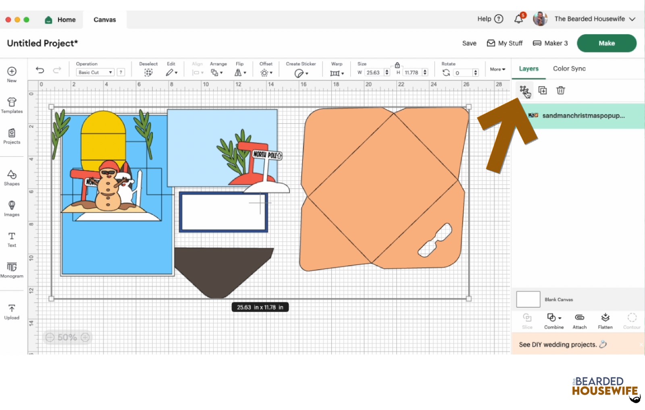Viewport: 645px width, 410px height.
Task: Open the Warp dropdown
Action: coord(337,73)
